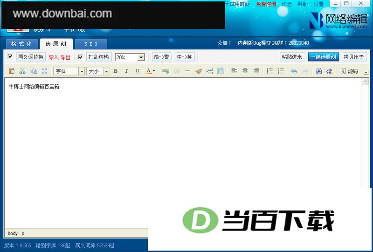Switch to 源码 source code view

(x=349, y=71)
